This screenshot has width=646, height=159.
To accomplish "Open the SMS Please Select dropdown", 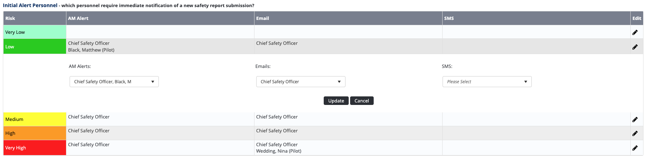I will click(x=487, y=82).
